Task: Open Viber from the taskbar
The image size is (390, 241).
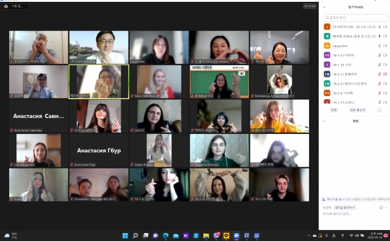Action: tap(216, 236)
